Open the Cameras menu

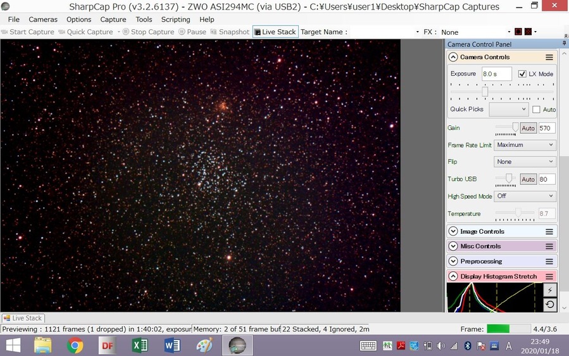[x=43, y=19]
